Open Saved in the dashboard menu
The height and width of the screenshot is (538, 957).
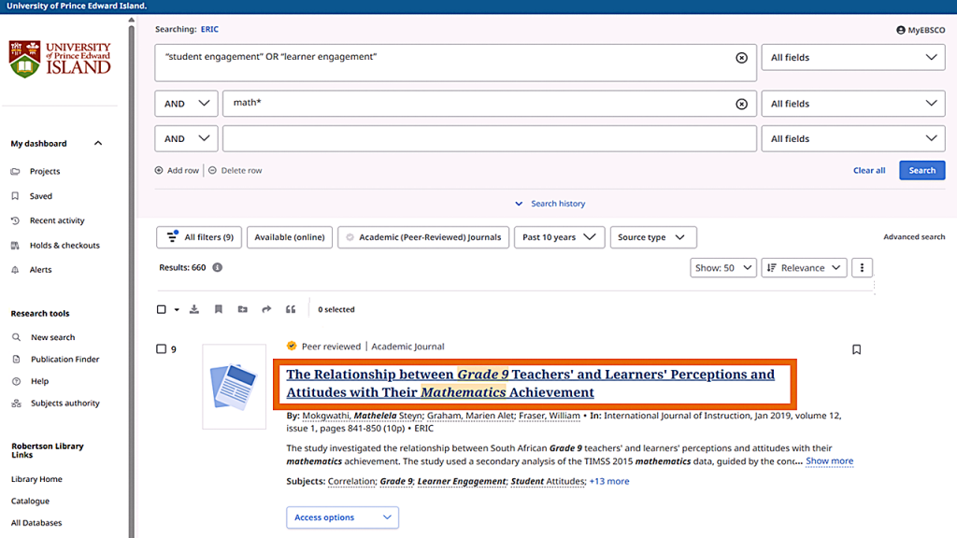click(41, 196)
